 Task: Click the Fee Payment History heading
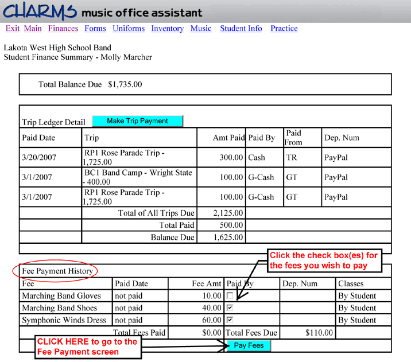pyautogui.click(x=57, y=271)
